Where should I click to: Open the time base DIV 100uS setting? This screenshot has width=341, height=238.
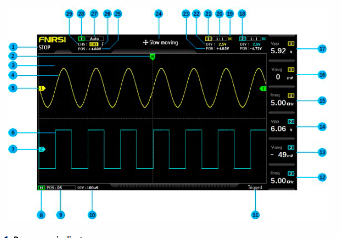pyautogui.click(x=88, y=188)
